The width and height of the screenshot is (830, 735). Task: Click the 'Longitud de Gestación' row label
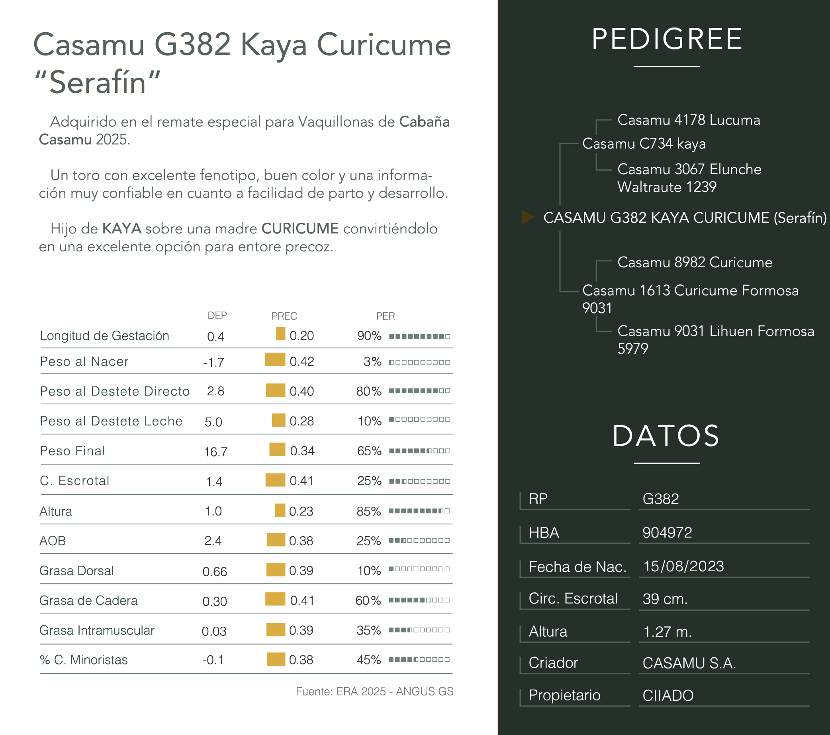(104, 336)
